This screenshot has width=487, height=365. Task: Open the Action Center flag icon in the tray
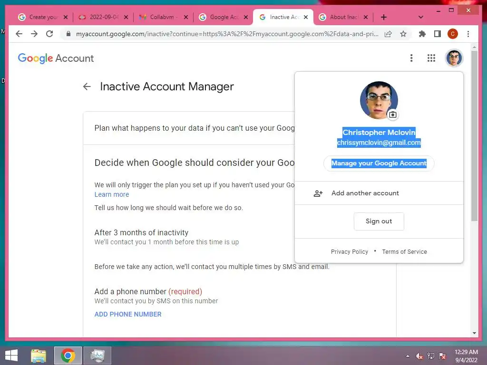[x=442, y=356]
